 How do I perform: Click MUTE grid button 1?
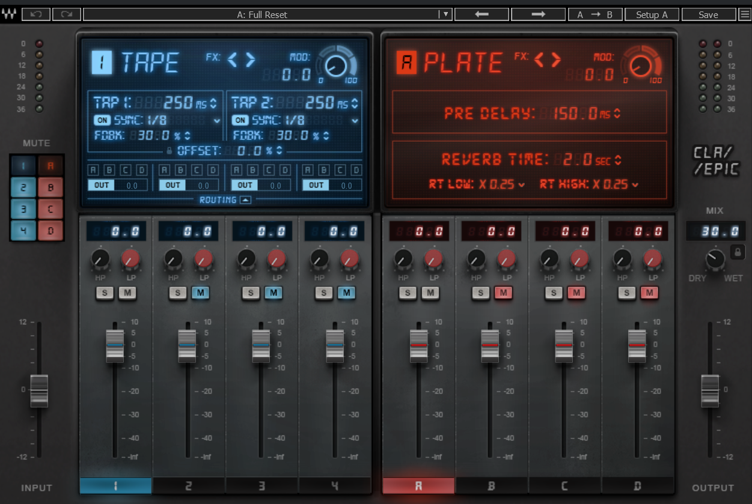23,166
